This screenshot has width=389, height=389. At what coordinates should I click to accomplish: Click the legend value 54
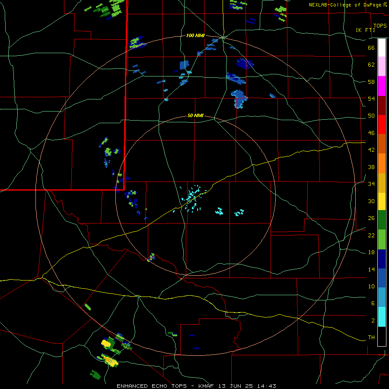(371, 99)
